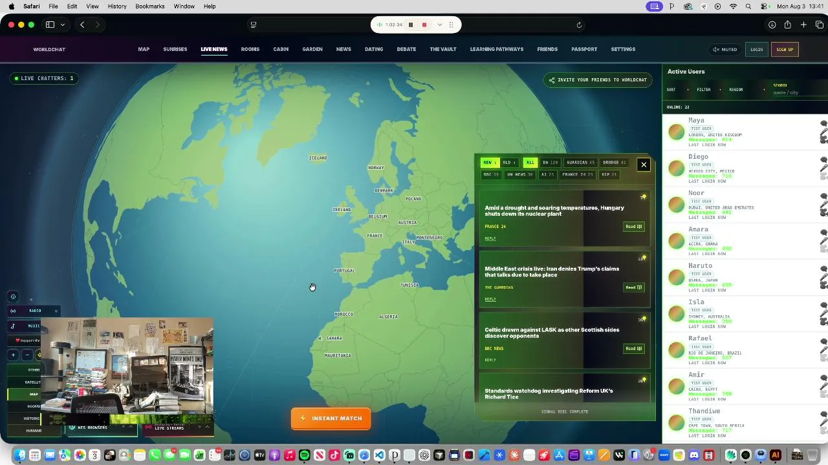
Task: Open Safari downloads icon
Action: coord(772,25)
